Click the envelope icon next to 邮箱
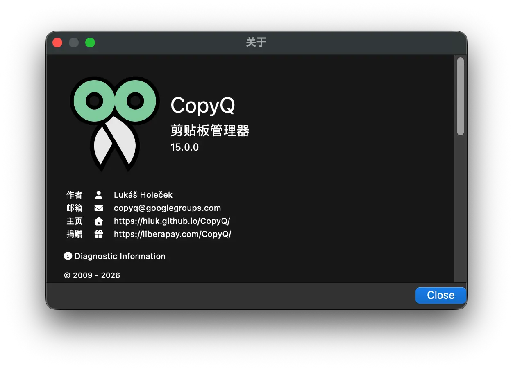This screenshot has width=513, height=370. point(98,208)
